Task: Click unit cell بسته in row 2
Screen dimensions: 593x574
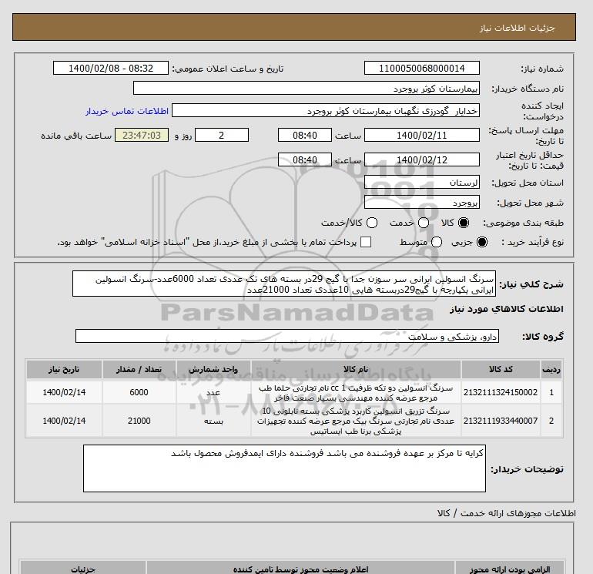Action: pos(213,421)
